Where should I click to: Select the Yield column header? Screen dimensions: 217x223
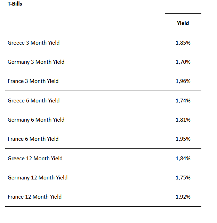(x=183, y=23)
